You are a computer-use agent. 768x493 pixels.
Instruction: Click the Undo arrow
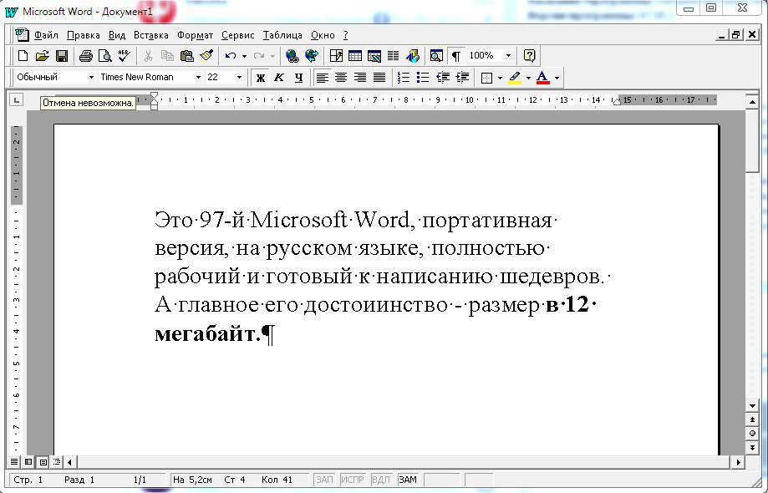[231, 56]
